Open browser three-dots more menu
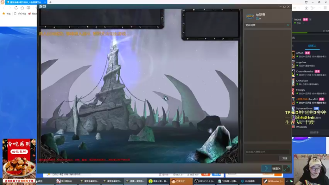This screenshot has height=185, width=329. (x=319, y=8)
